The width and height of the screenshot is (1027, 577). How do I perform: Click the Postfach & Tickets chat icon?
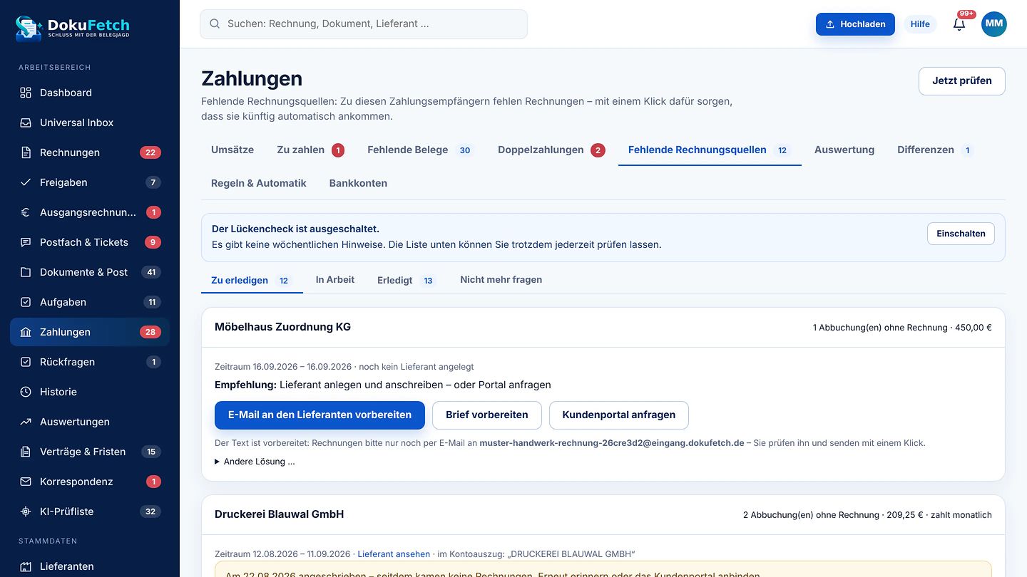tap(26, 242)
